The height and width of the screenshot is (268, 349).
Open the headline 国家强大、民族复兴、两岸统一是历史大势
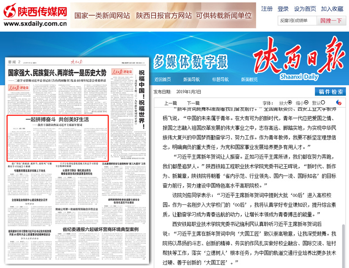(57, 73)
